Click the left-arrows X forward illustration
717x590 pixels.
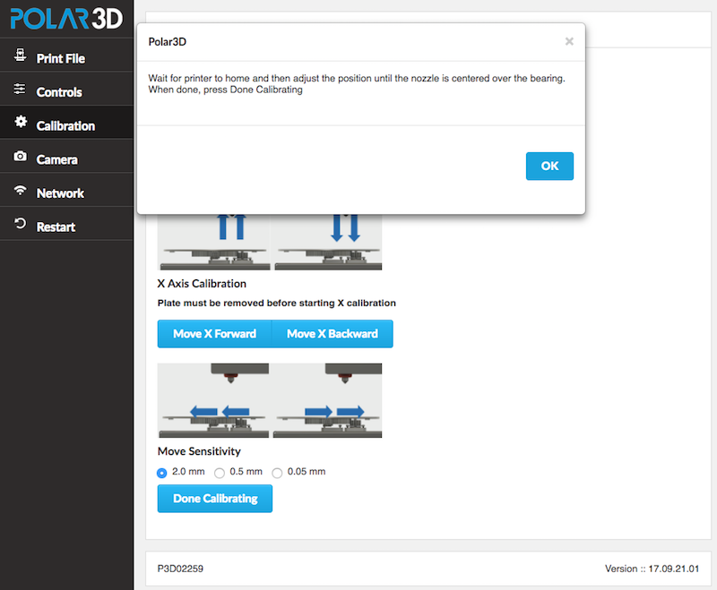[x=213, y=400]
